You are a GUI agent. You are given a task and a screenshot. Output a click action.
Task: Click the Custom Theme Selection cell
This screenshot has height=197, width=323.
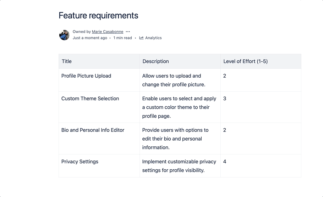90,98
